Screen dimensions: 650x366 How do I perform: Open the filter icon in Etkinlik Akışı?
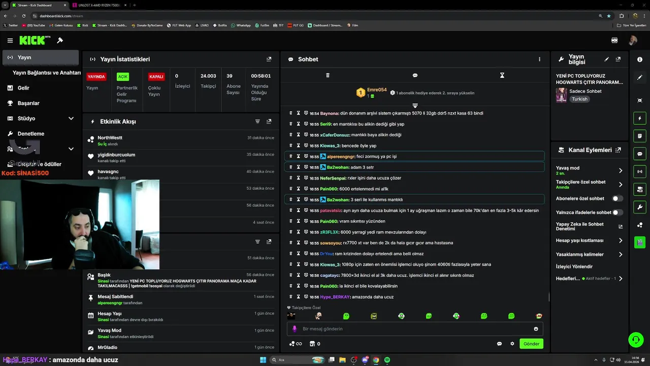(257, 121)
